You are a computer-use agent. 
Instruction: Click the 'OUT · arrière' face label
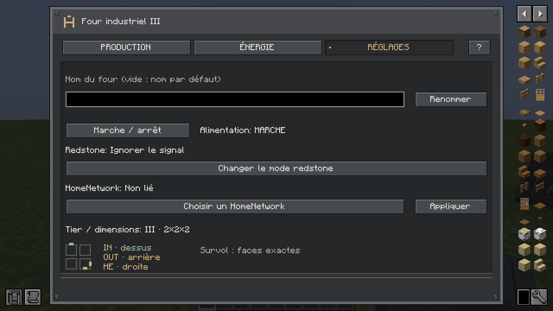tap(131, 257)
